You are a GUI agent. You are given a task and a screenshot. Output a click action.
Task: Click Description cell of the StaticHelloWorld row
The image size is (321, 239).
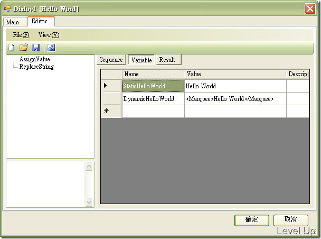click(298, 86)
